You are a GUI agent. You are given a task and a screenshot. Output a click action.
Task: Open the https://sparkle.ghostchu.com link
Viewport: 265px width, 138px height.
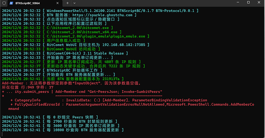[102, 15]
